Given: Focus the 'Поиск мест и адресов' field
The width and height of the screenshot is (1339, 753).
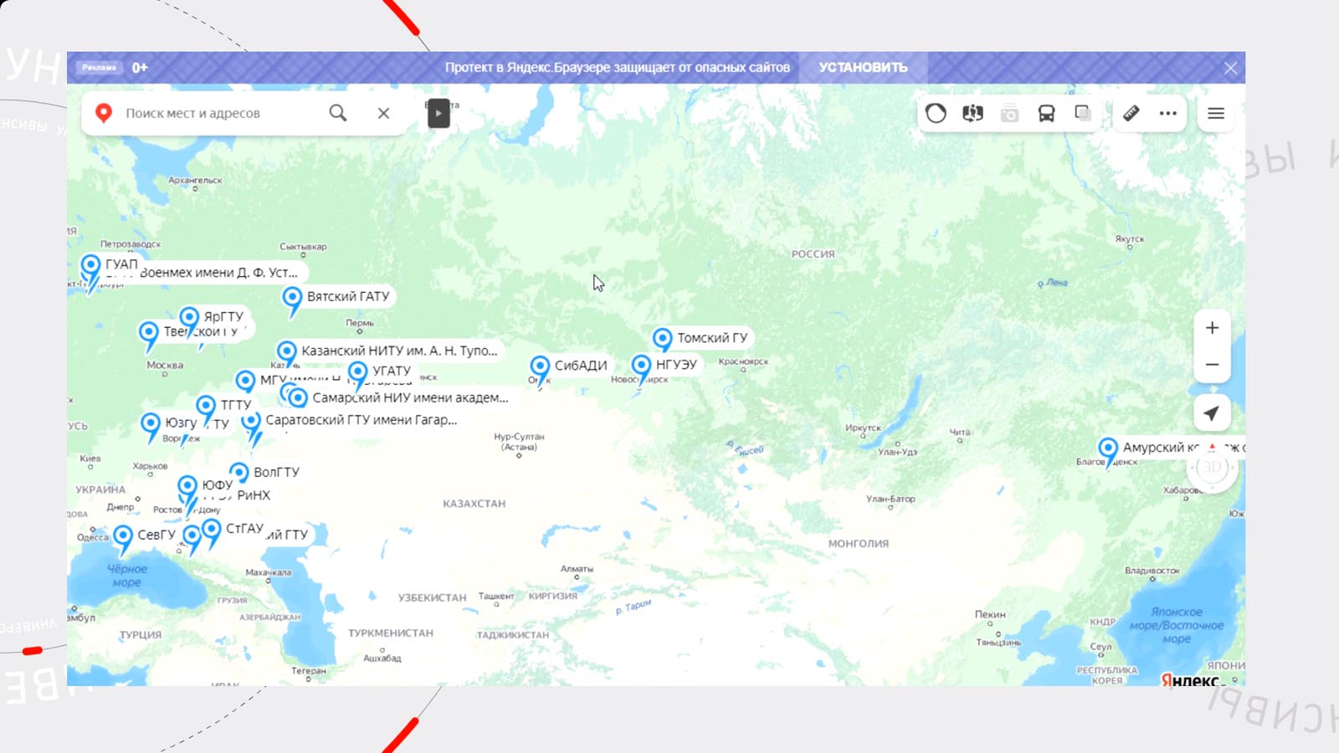Looking at the screenshot, I should [218, 113].
